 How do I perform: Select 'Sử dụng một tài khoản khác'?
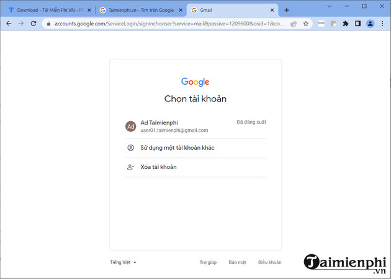(195, 148)
